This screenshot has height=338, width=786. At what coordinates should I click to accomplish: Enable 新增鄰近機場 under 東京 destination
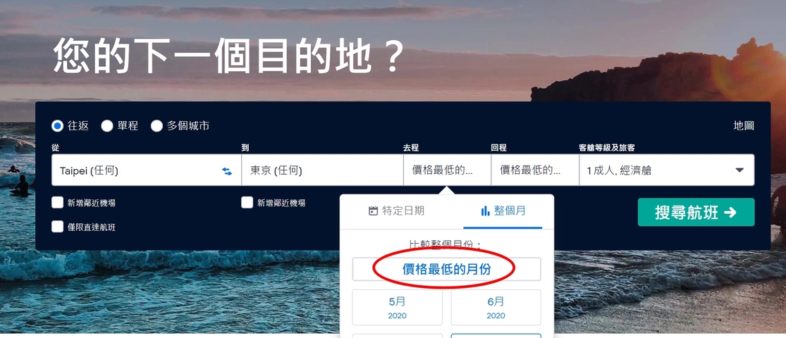tap(247, 203)
